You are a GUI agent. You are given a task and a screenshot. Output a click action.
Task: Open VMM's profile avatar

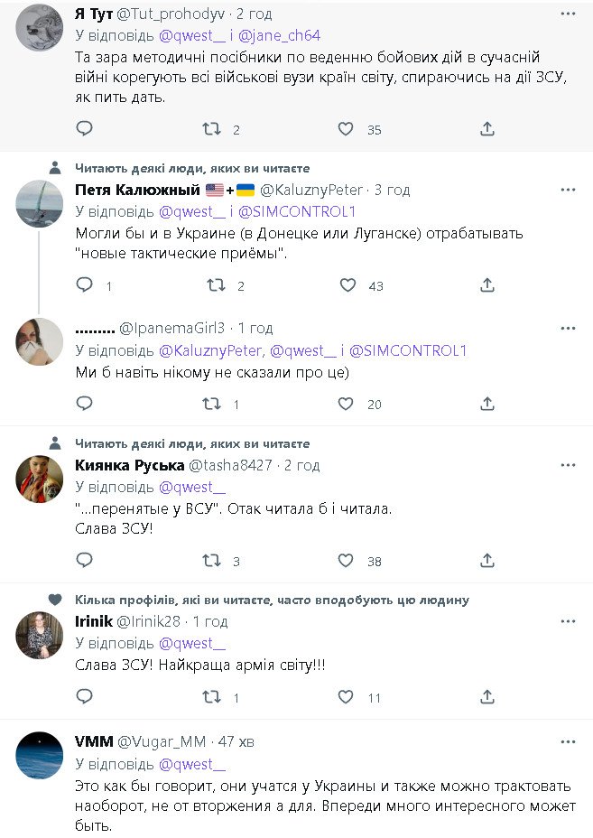tap(40, 756)
